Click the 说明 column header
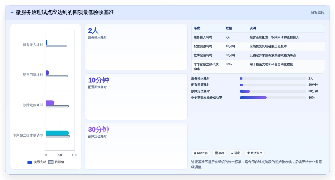Image resolution: width=335 pixels, height=180 pixels. (x=253, y=28)
